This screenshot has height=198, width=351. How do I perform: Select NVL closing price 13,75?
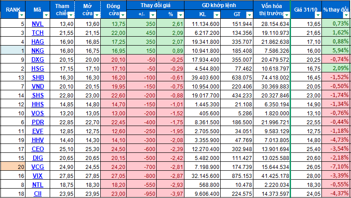114,24
